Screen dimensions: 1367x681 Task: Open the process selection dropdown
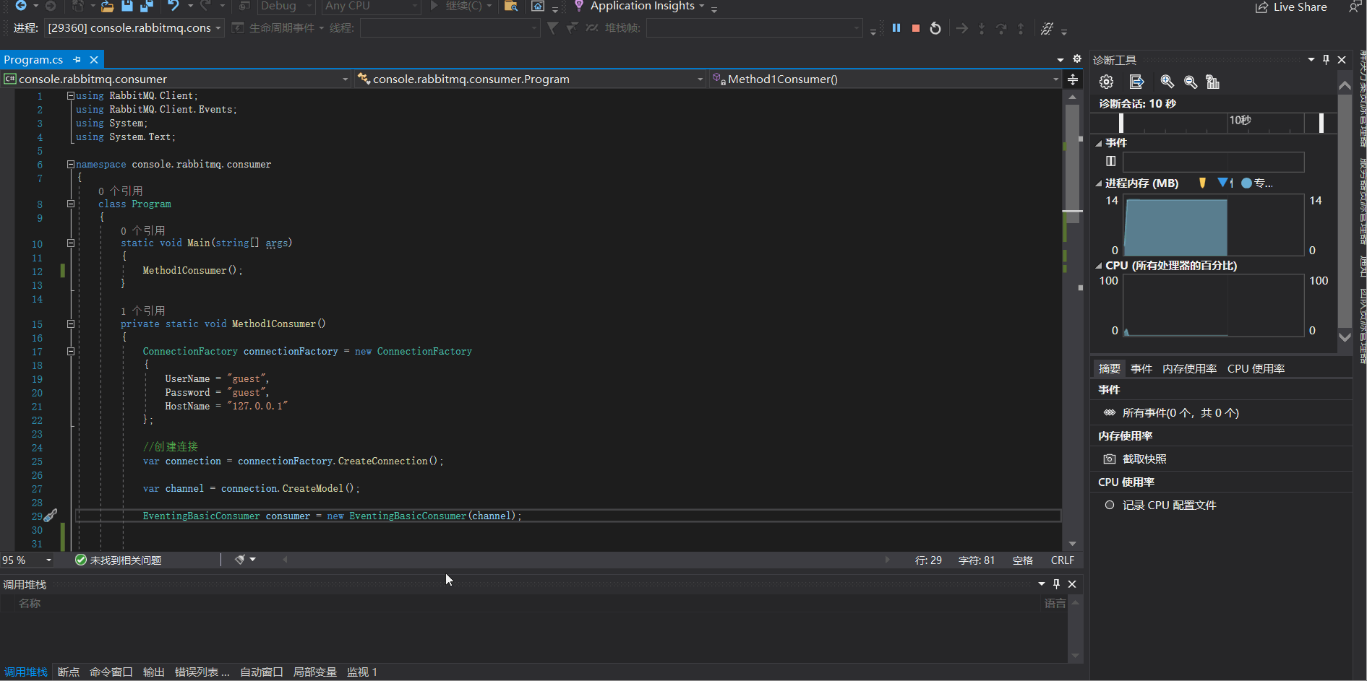pyautogui.click(x=134, y=28)
